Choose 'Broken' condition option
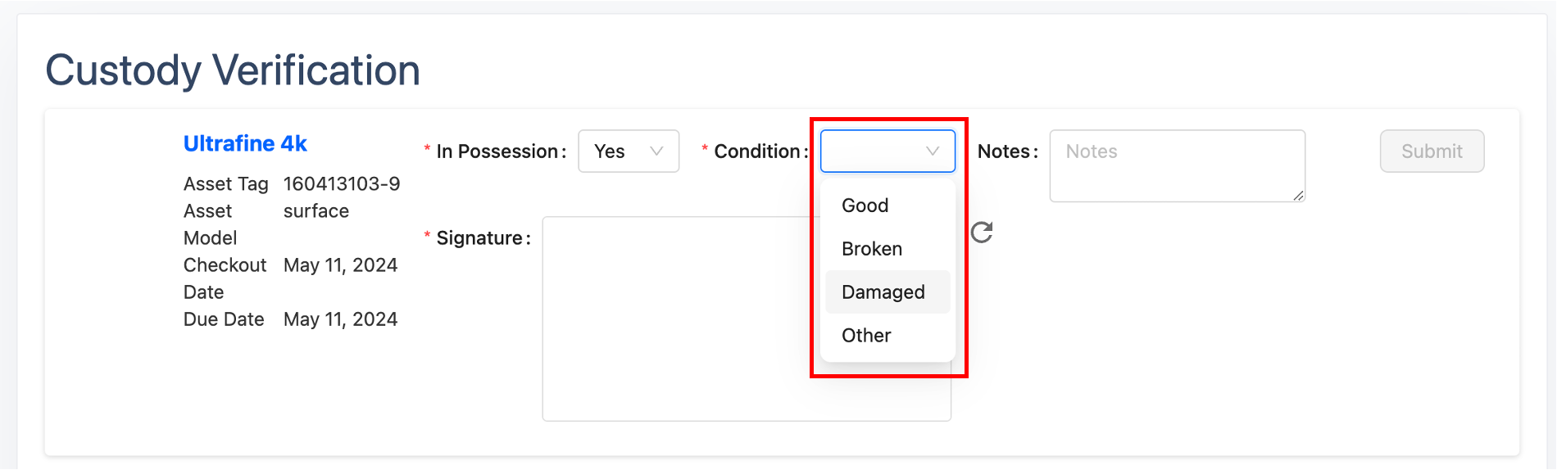This screenshot has width=1557, height=470. [x=872, y=249]
